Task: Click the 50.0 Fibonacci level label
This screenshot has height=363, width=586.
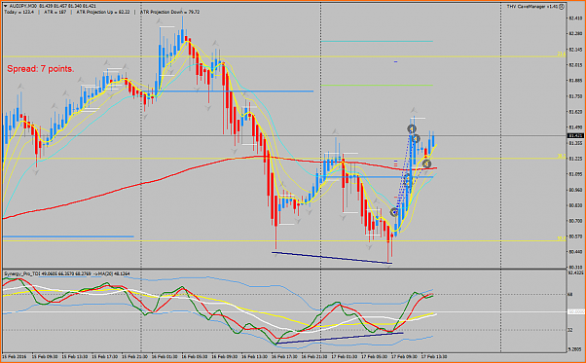Action: click(x=562, y=238)
